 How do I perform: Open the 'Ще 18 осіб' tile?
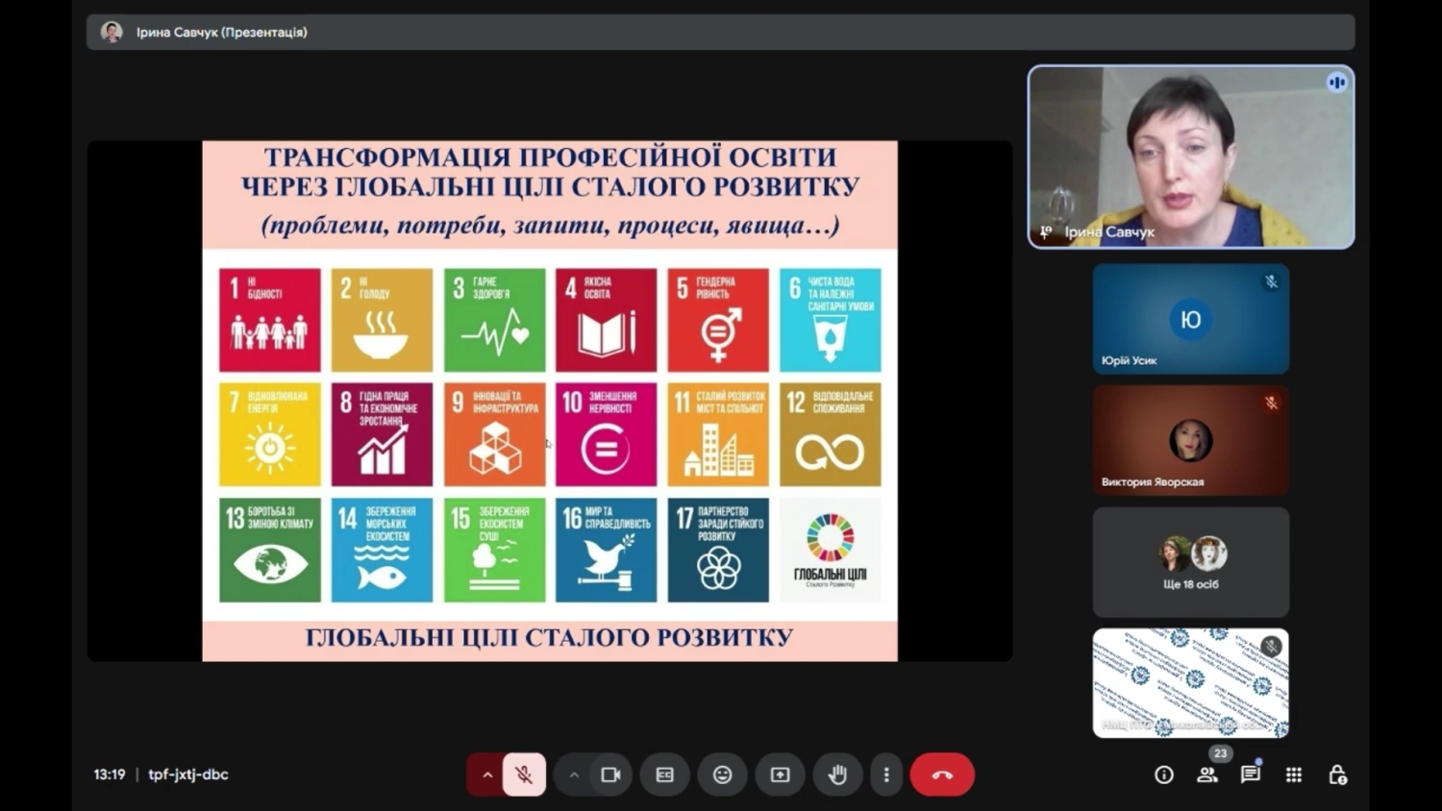[x=1191, y=562]
